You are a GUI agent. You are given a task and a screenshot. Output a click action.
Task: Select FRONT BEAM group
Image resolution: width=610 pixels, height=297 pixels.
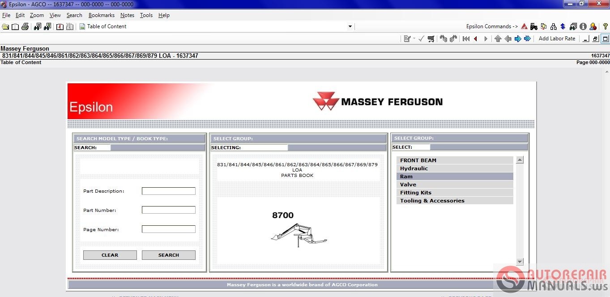(455, 160)
